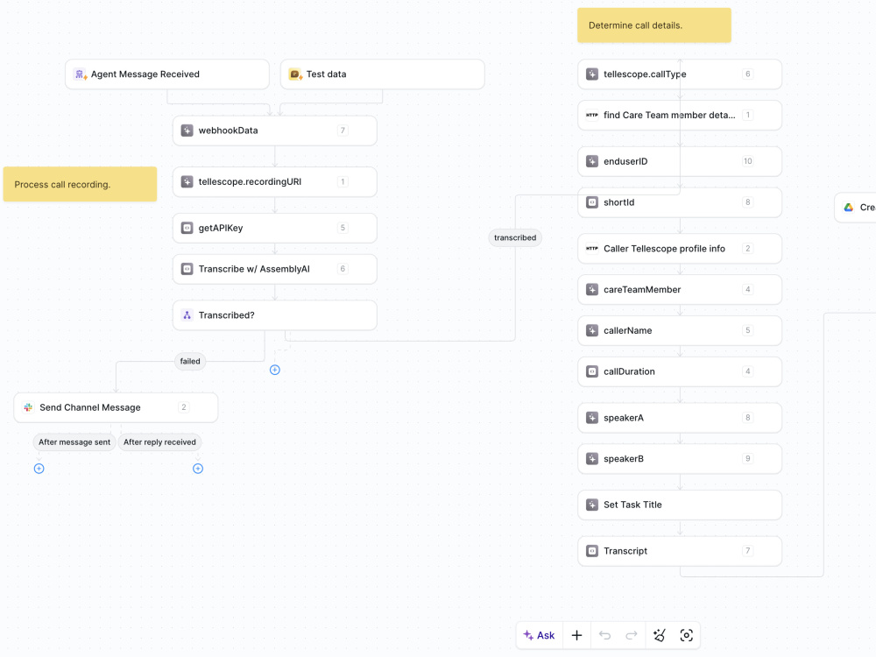Click the Test data trigger icon
The width and height of the screenshot is (876, 657).
(x=295, y=74)
